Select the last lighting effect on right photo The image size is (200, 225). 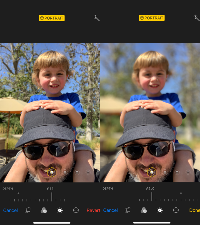[188, 172]
